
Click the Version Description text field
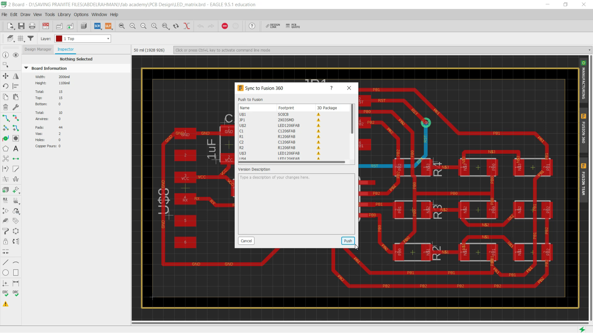pos(296,203)
